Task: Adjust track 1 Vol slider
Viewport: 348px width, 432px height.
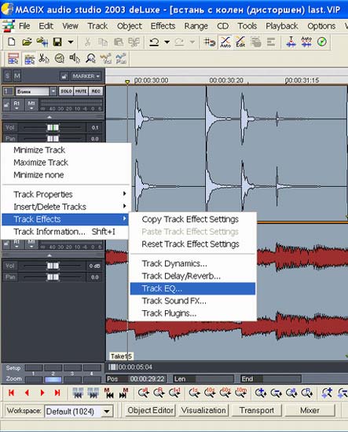Action: click(53, 127)
